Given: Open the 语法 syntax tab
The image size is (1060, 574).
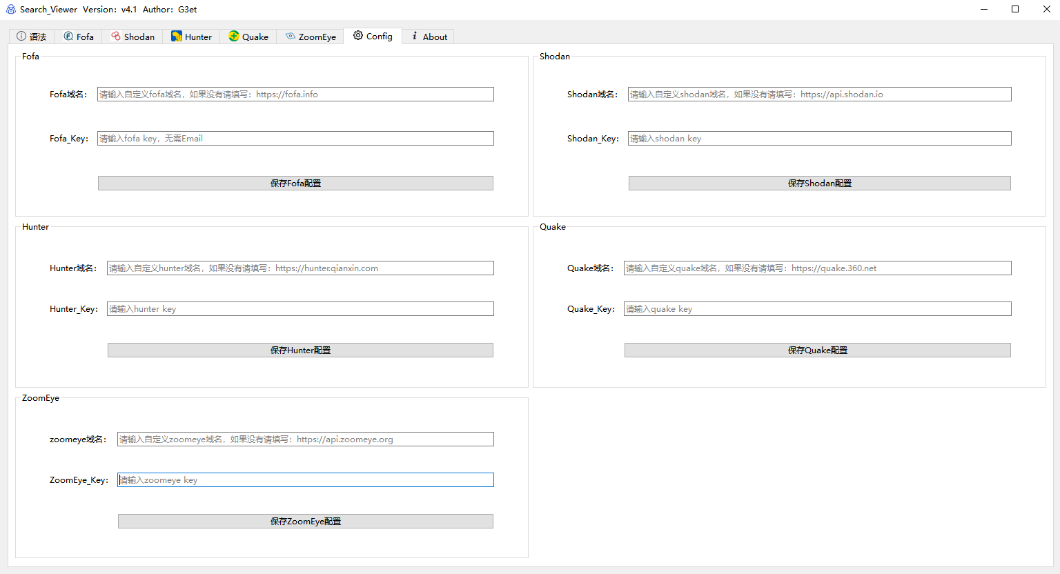Looking at the screenshot, I should pyautogui.click(x=32, y=37).
